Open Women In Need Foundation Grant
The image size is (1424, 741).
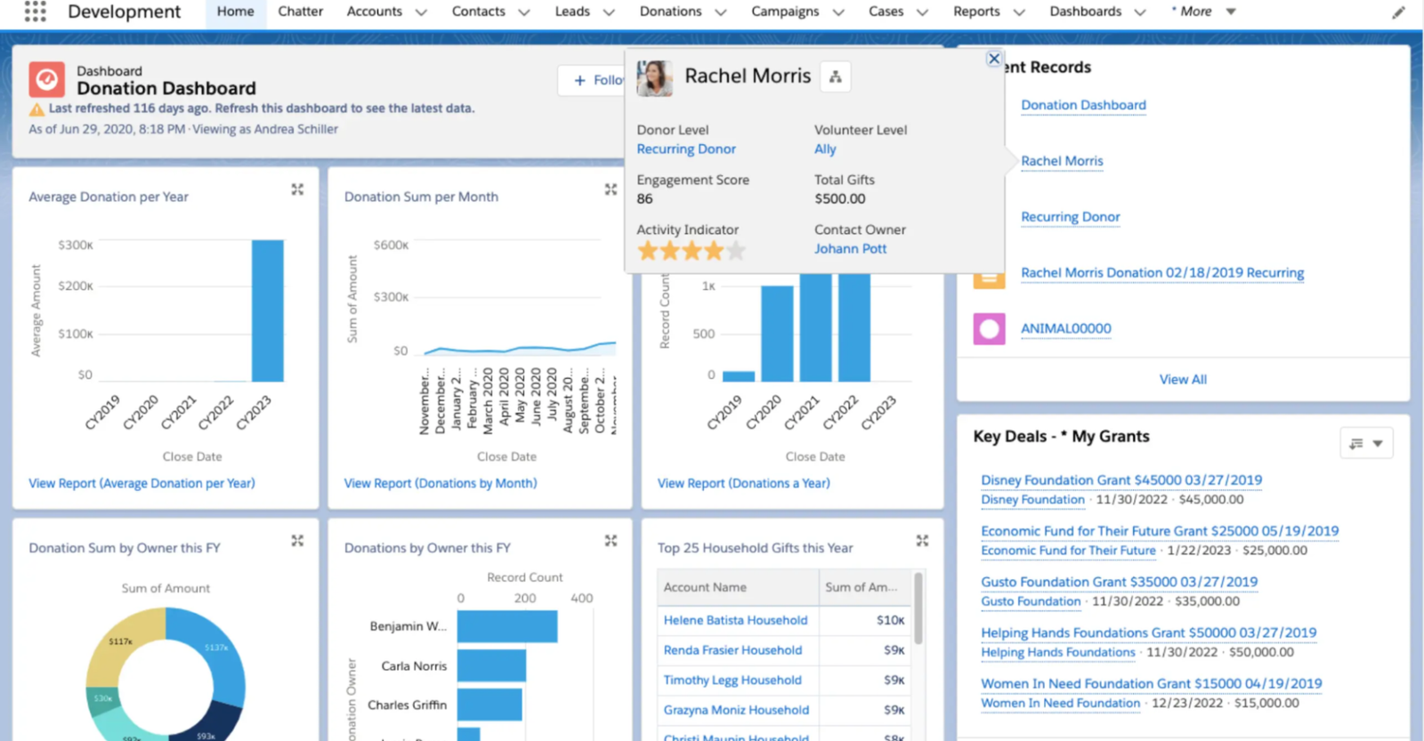(x=1151, y=684)
